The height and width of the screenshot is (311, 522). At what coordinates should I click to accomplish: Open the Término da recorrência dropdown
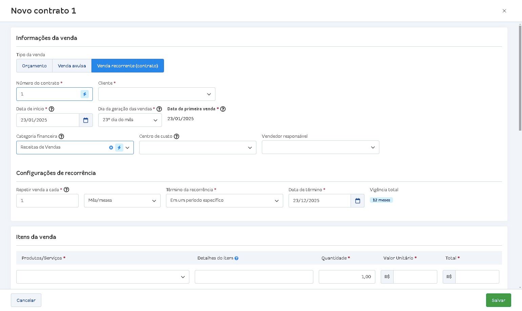225,201
